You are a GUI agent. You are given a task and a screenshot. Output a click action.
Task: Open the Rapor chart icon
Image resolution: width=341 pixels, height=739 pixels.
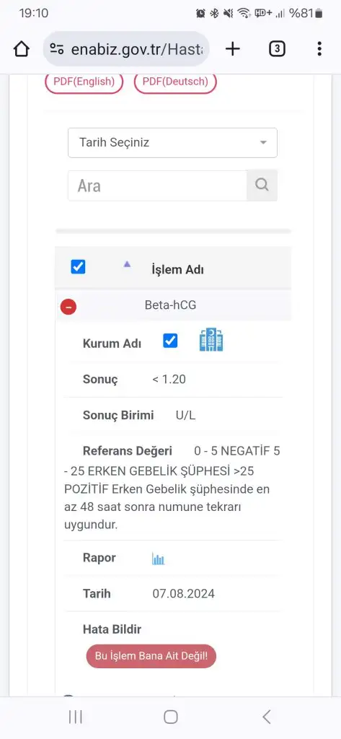[159, 559]
